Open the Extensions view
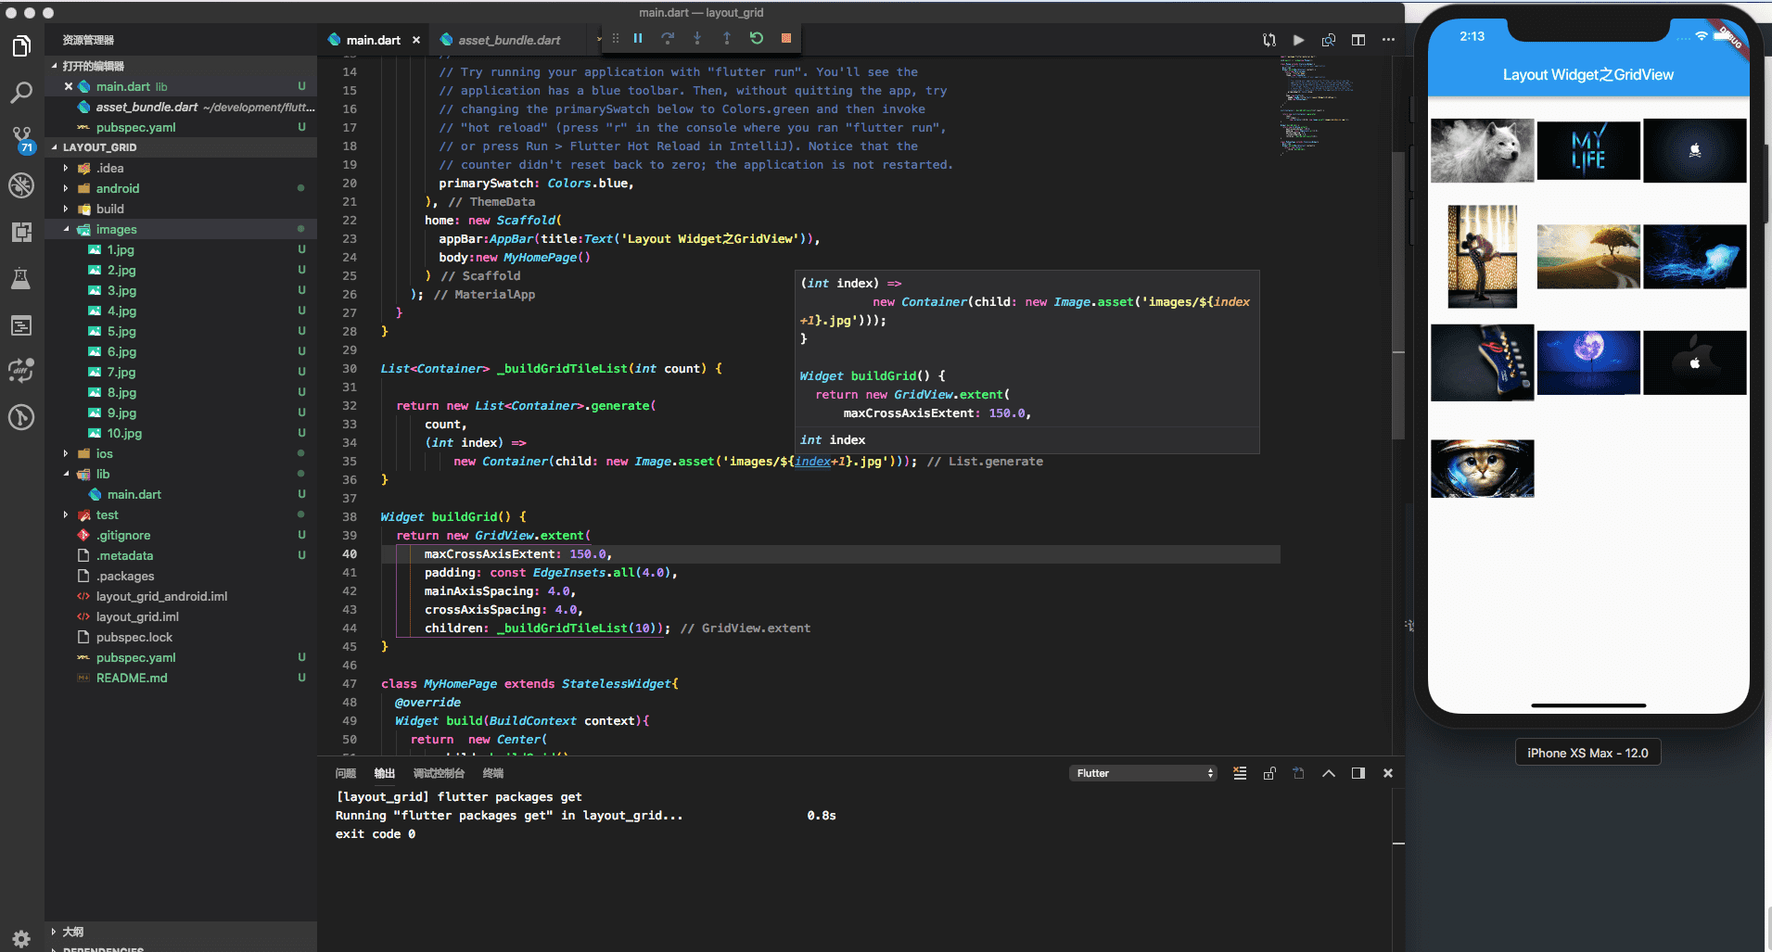 click(21, 232)
